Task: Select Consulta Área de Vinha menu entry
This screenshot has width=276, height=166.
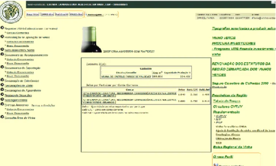Action: [x=20, y=118]
